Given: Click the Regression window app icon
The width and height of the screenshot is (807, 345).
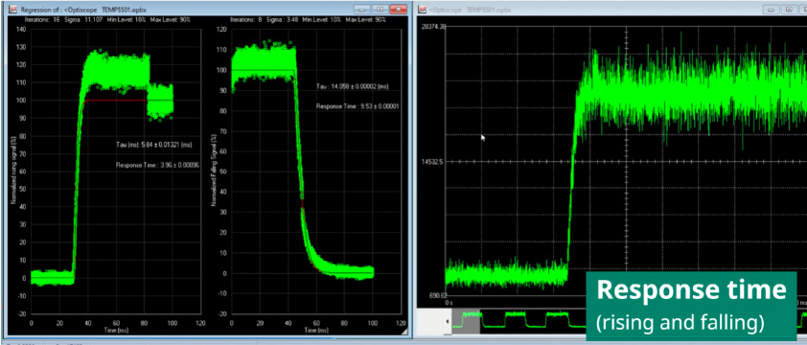Looking at the screenshot, I should point(12,10).
